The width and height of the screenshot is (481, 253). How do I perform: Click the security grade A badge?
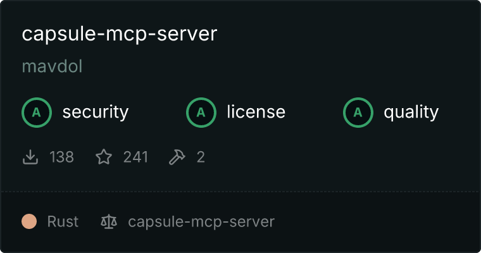tap(37, 113)
